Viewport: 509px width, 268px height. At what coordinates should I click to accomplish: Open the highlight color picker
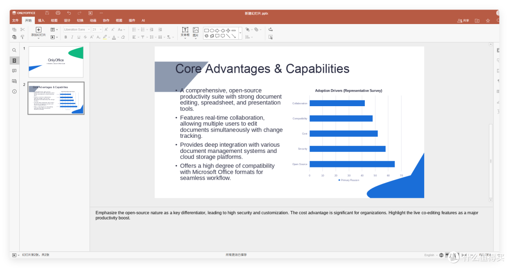click(x=106, y=37)
